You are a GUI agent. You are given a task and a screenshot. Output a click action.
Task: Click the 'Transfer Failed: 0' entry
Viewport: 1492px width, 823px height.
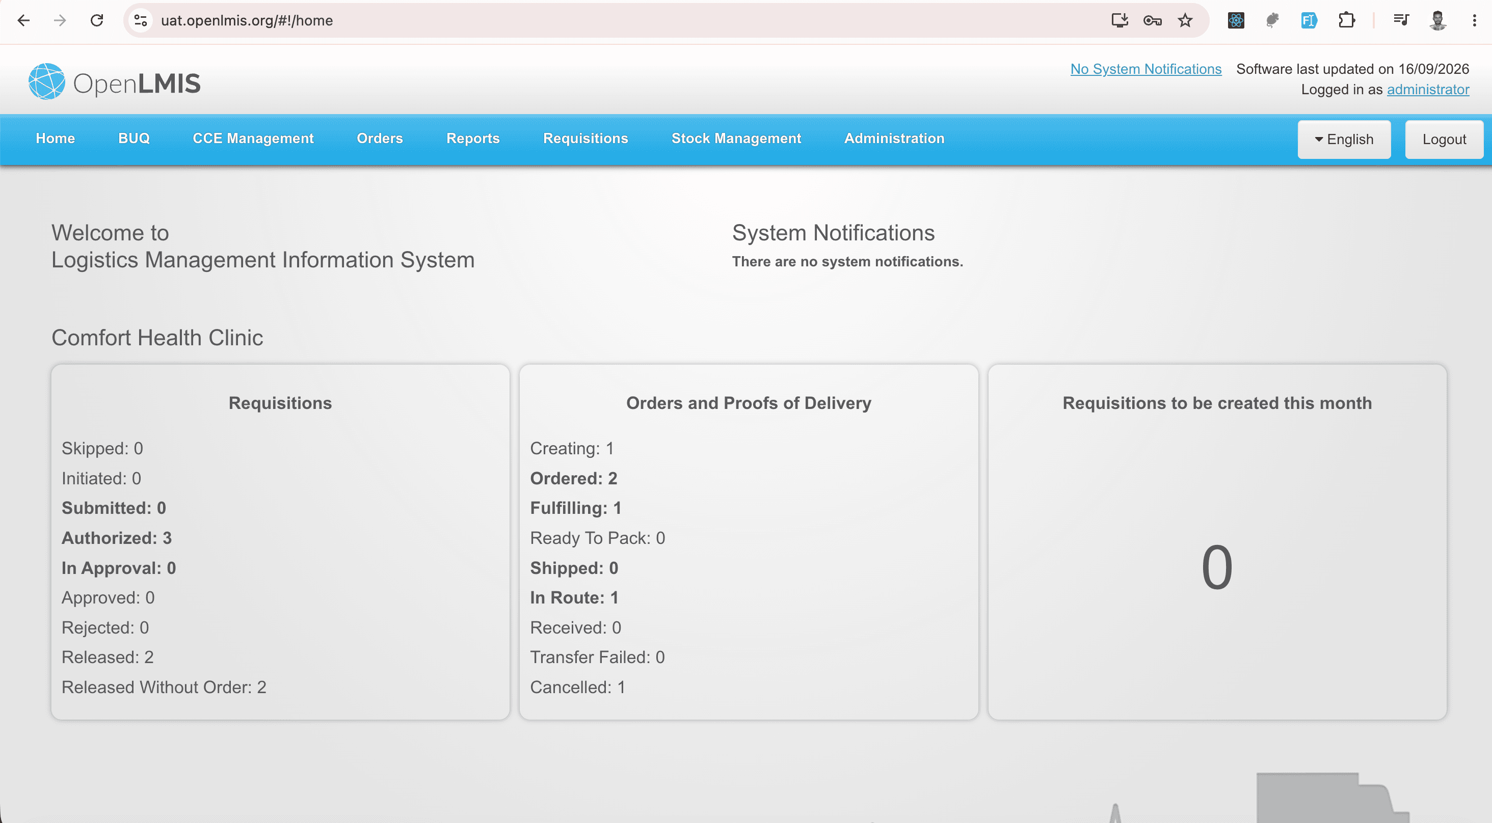click(x=597, y=657)
